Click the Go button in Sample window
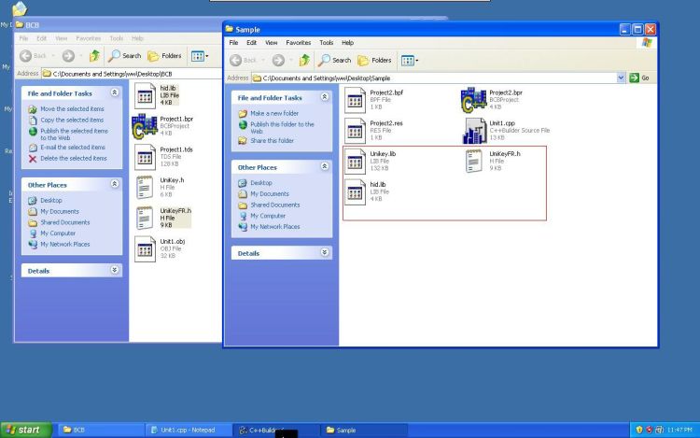Screen dimensions: 700x438 [x=639, y=78]
